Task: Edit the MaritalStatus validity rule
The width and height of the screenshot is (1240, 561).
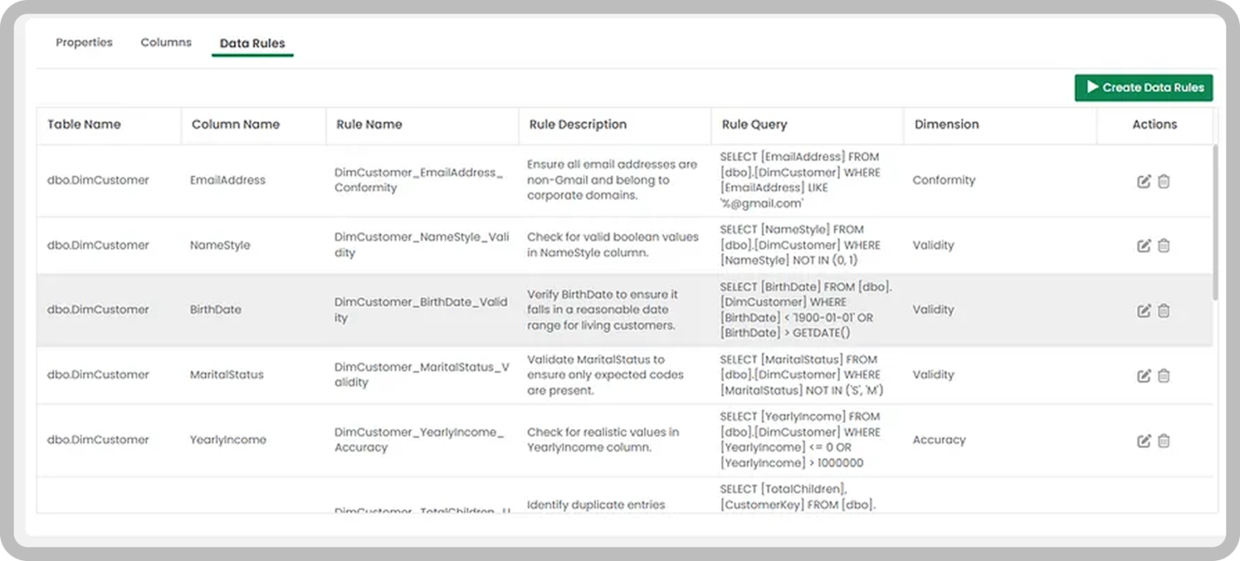Action: (1144, 375)
